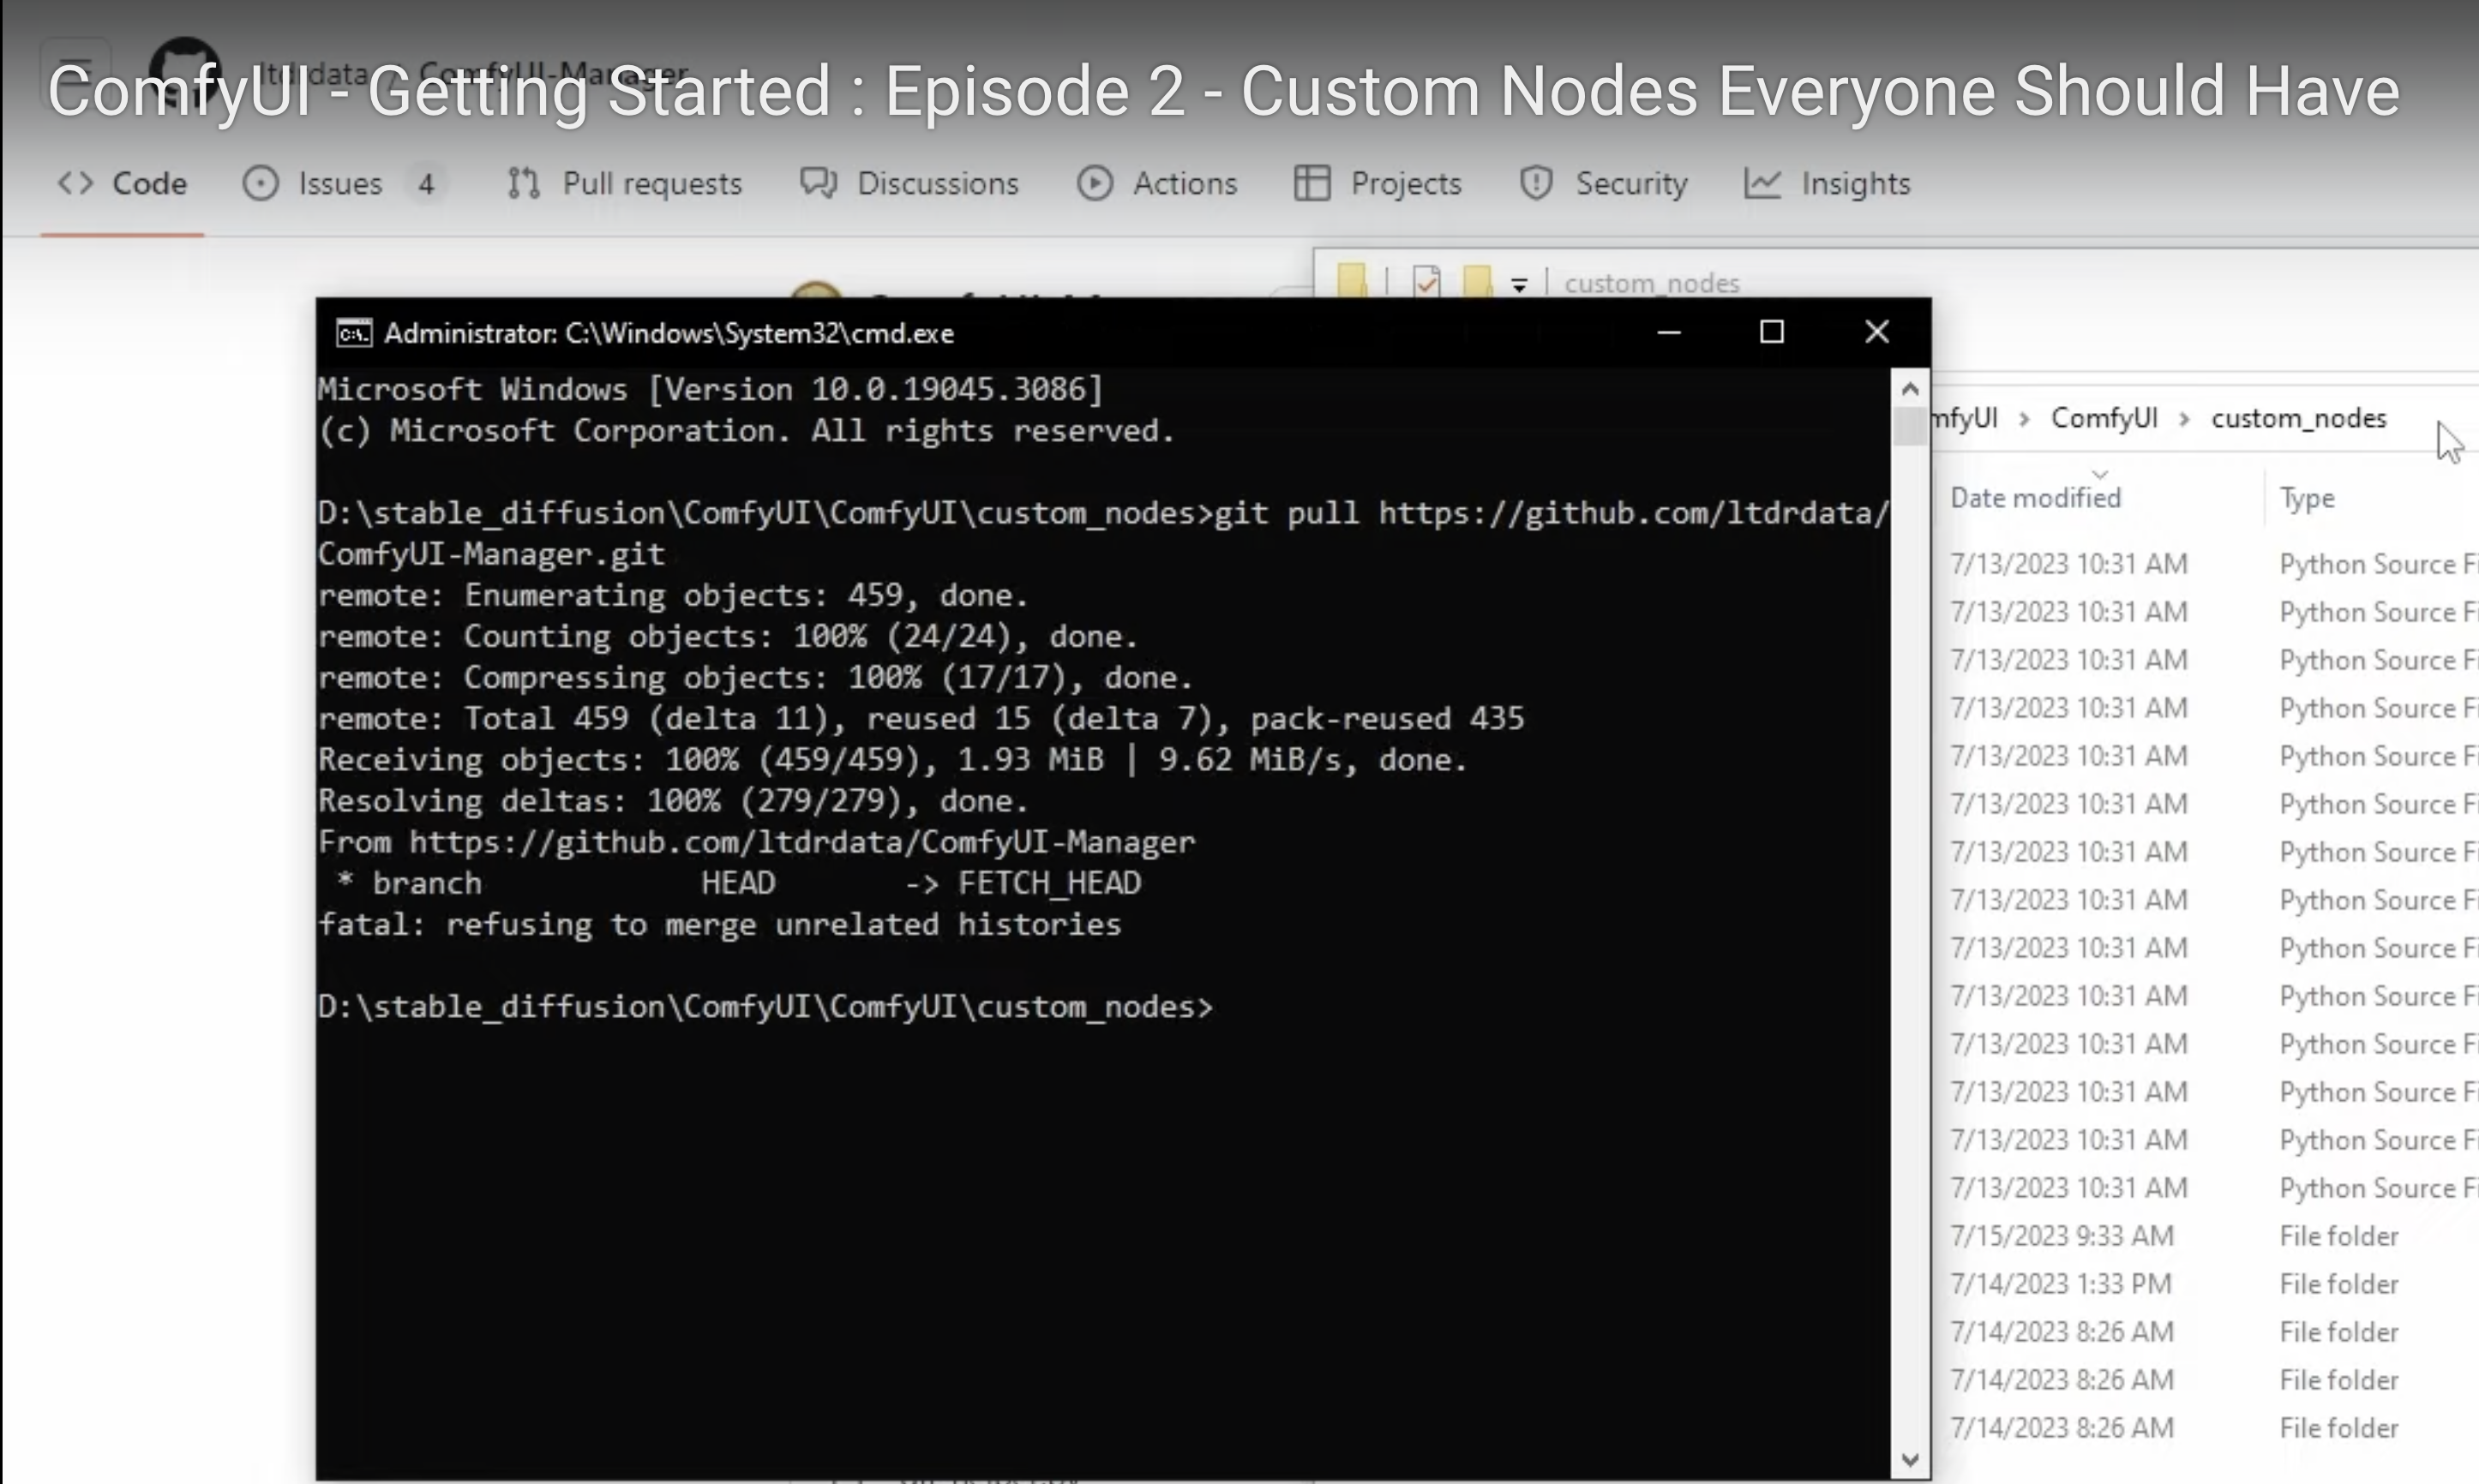Click the first folder icon in Explorer quick access toolbar
The width and height of the screenshot is (2479, 1484).
[x=1352, y=281]
